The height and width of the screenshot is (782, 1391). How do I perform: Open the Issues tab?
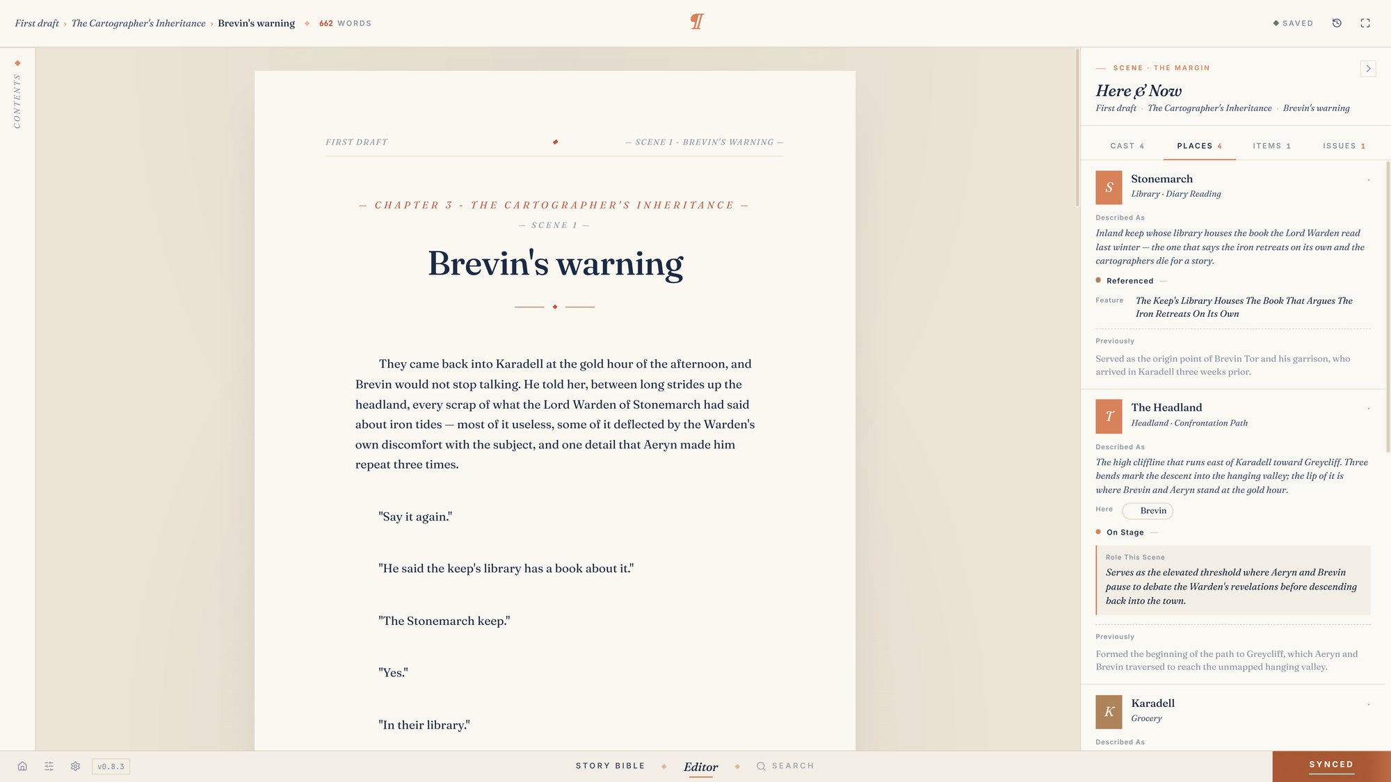[1344, 146]
